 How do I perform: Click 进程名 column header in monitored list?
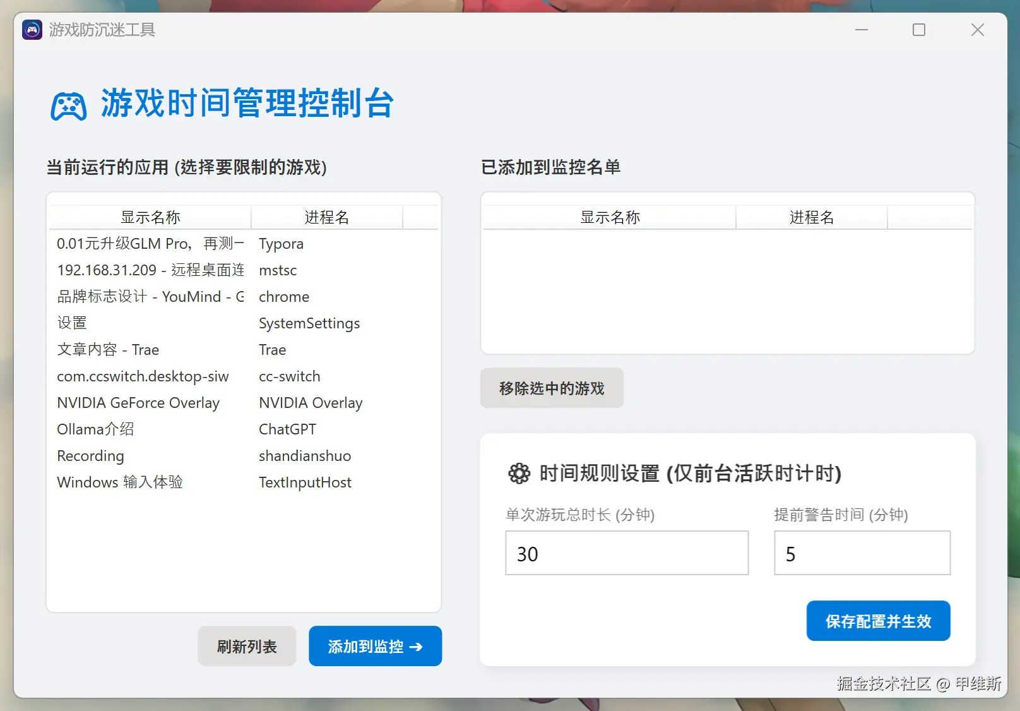[812, 217]
